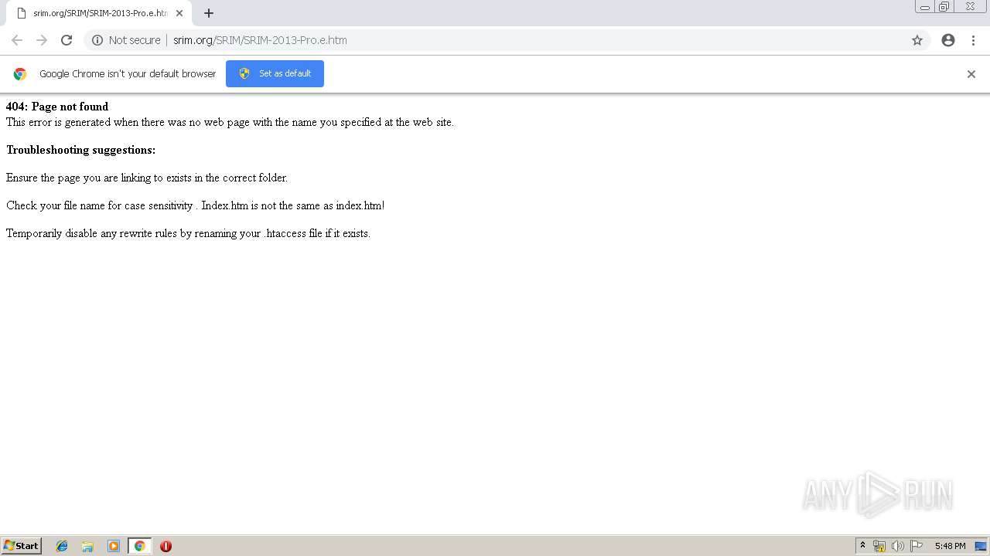
Task: Click the text about Index.htm case sensitivity
Action: coord(196,205)
